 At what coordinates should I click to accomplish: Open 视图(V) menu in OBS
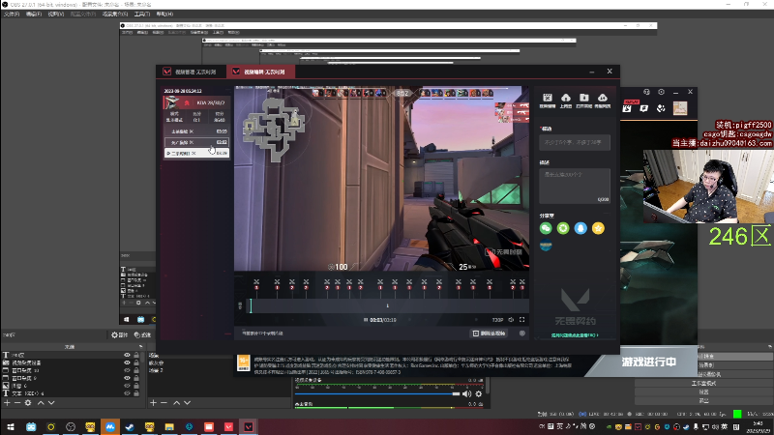click(x=56, y=14)
